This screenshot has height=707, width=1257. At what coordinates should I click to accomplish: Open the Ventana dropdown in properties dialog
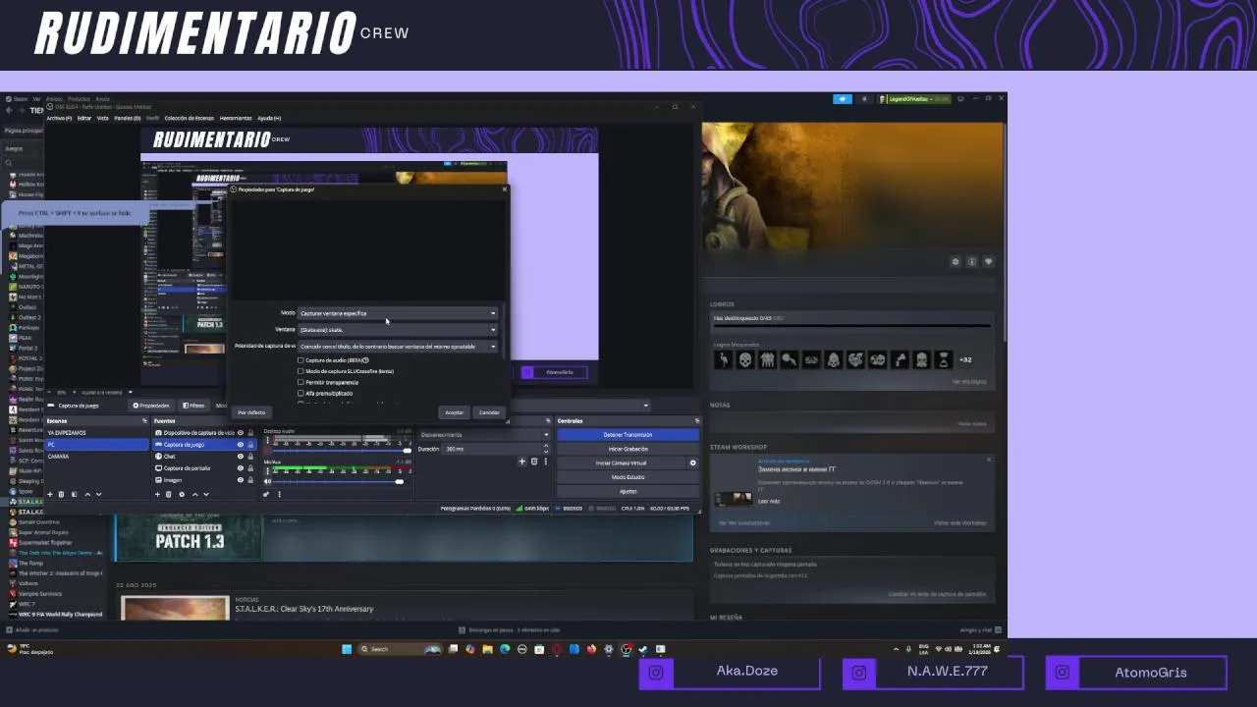click(398, 330)
